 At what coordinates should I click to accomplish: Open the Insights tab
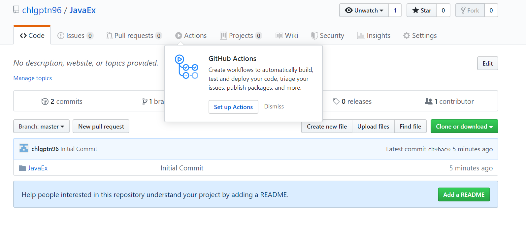click(x=374, y=36)
